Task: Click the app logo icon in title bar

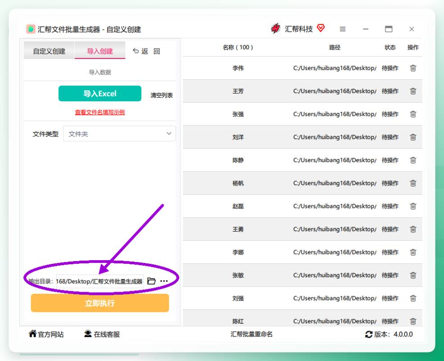Action: (x=31, y=29)
